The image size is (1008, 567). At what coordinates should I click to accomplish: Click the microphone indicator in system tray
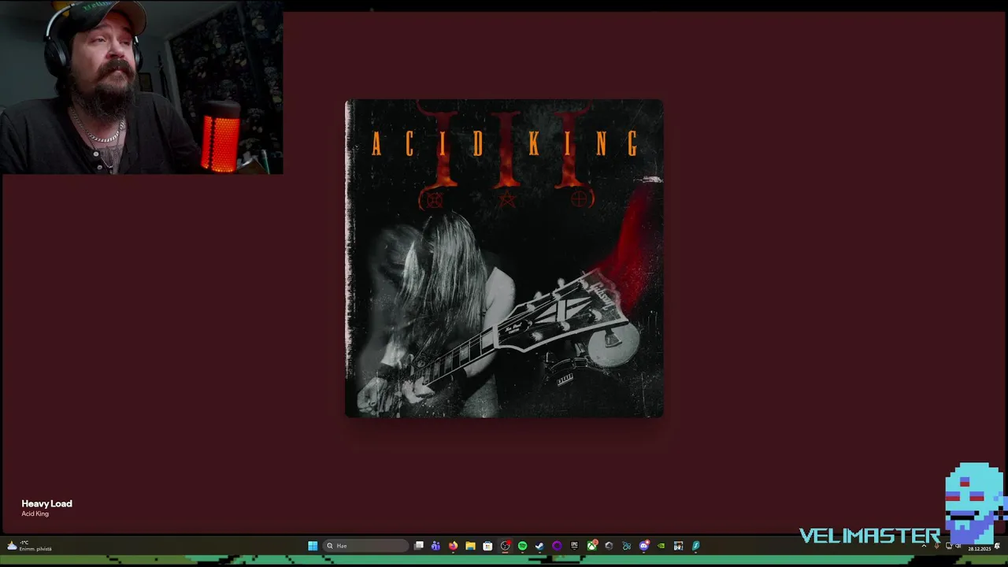(x=936, y=547)
